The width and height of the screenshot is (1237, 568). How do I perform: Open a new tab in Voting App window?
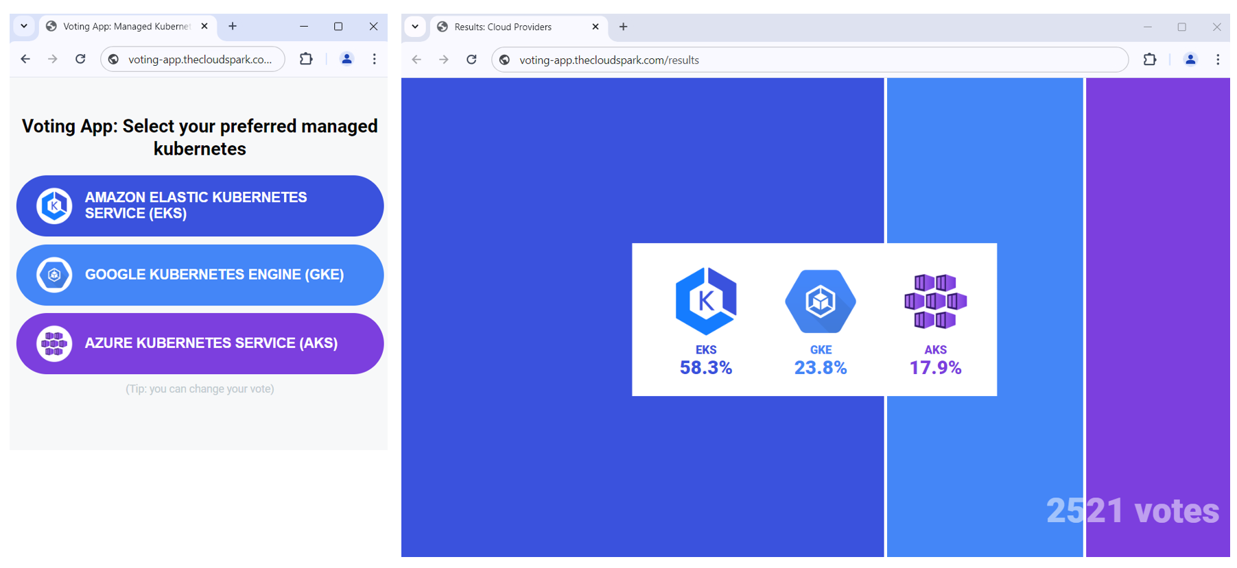click(233, 26)
